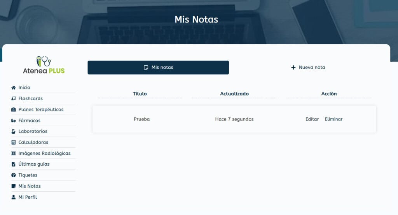This screenshot has height=215, width=398.
Task: Click the document icon beside Últimas guías
Action: pos(14,164)
